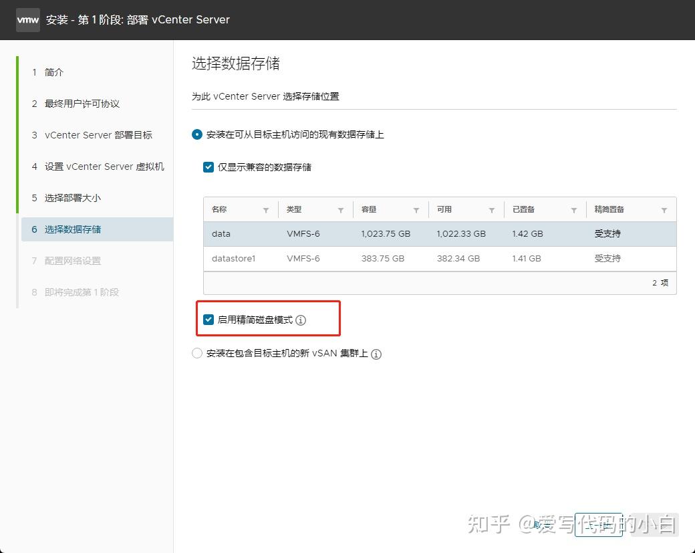Click the 2 项 item count
The height and width of the screenshot is (553, 695).
click(x=660, y=283)
